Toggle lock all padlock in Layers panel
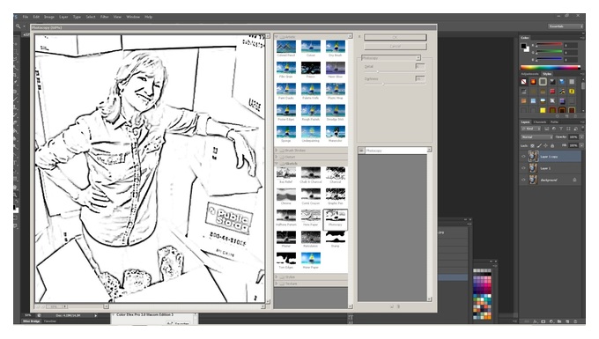 click(552, 146)
